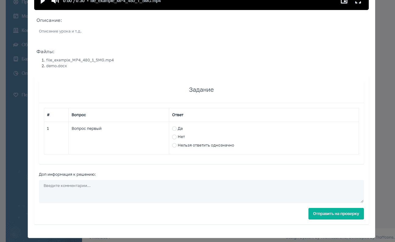The height and width of the screenshot is (242, 395).
Task: Play the lesson video
Action: click(43, 2)
